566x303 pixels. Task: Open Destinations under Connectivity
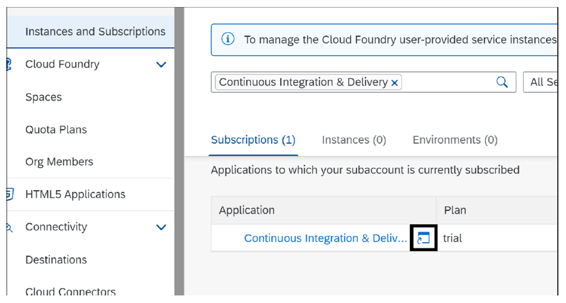(56, 260)
